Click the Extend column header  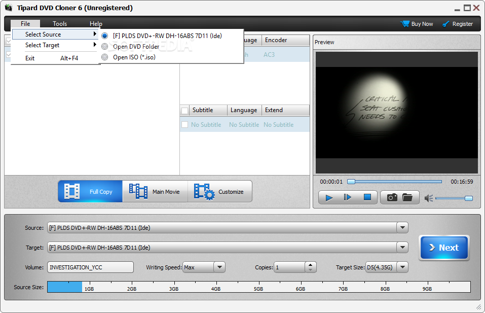pyautogui.click(x=285, y=110)
